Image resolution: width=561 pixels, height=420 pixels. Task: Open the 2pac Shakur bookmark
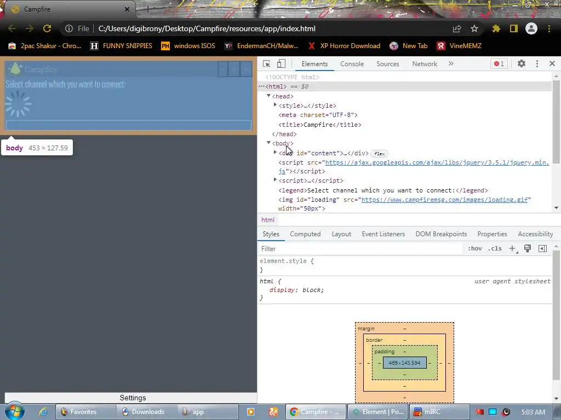click(x=45, y=46)
